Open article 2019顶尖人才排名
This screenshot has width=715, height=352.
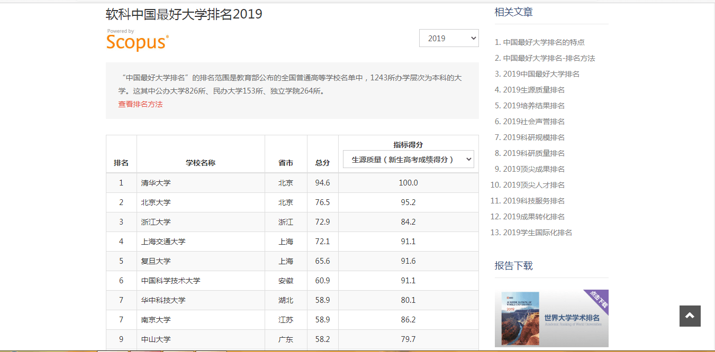(533, 185)
